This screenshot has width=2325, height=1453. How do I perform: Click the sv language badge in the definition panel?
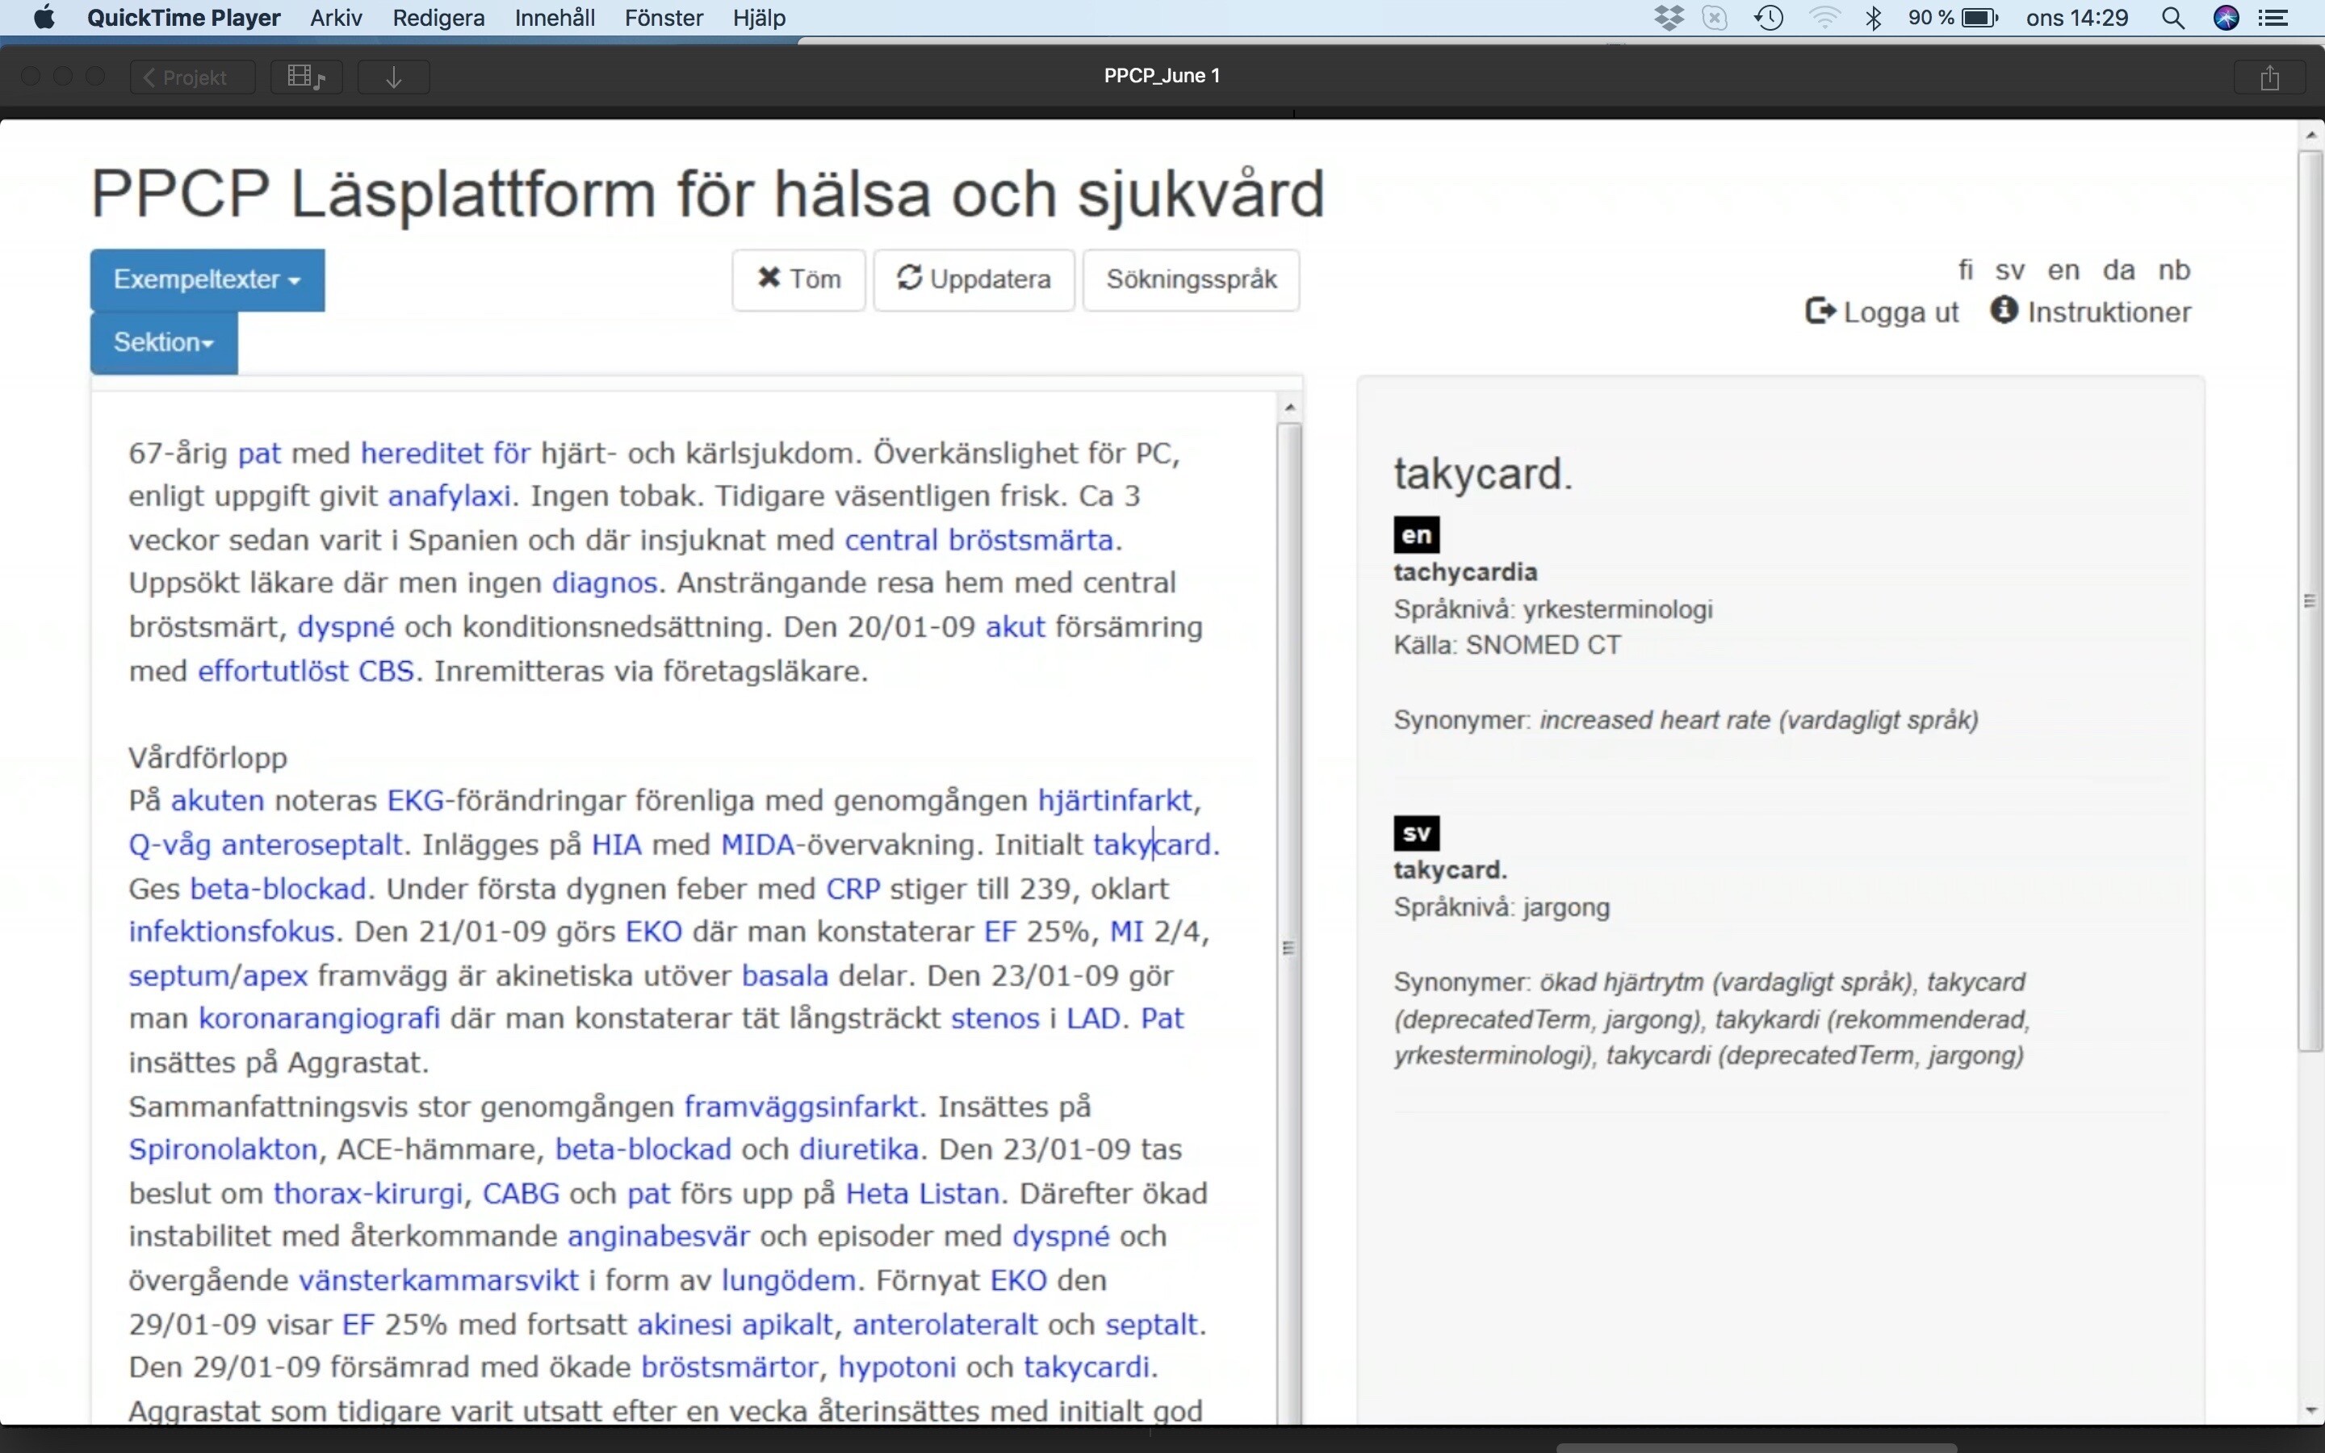point(1416,833)
